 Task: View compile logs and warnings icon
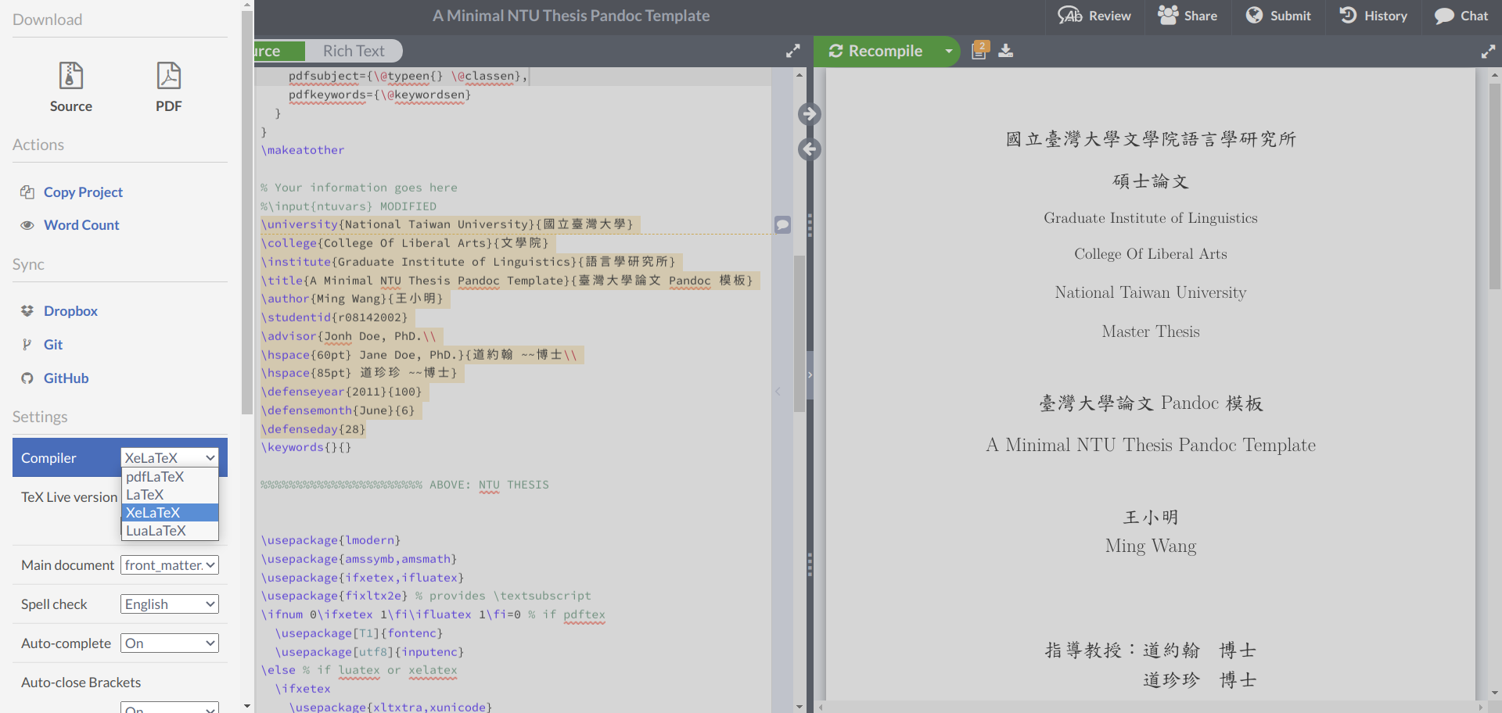coord(979,51)
